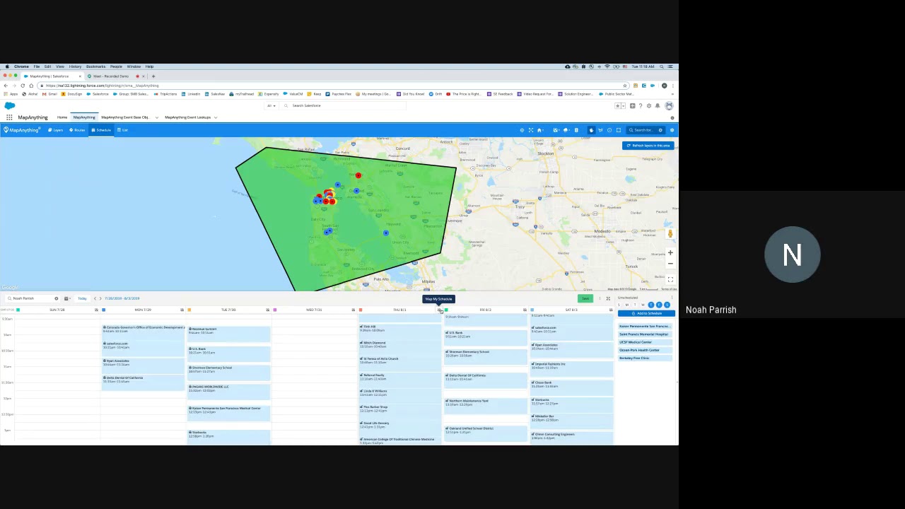
Task: Open the map type globe dropdown
Action: pyautogui.click(x=556, y=130)
